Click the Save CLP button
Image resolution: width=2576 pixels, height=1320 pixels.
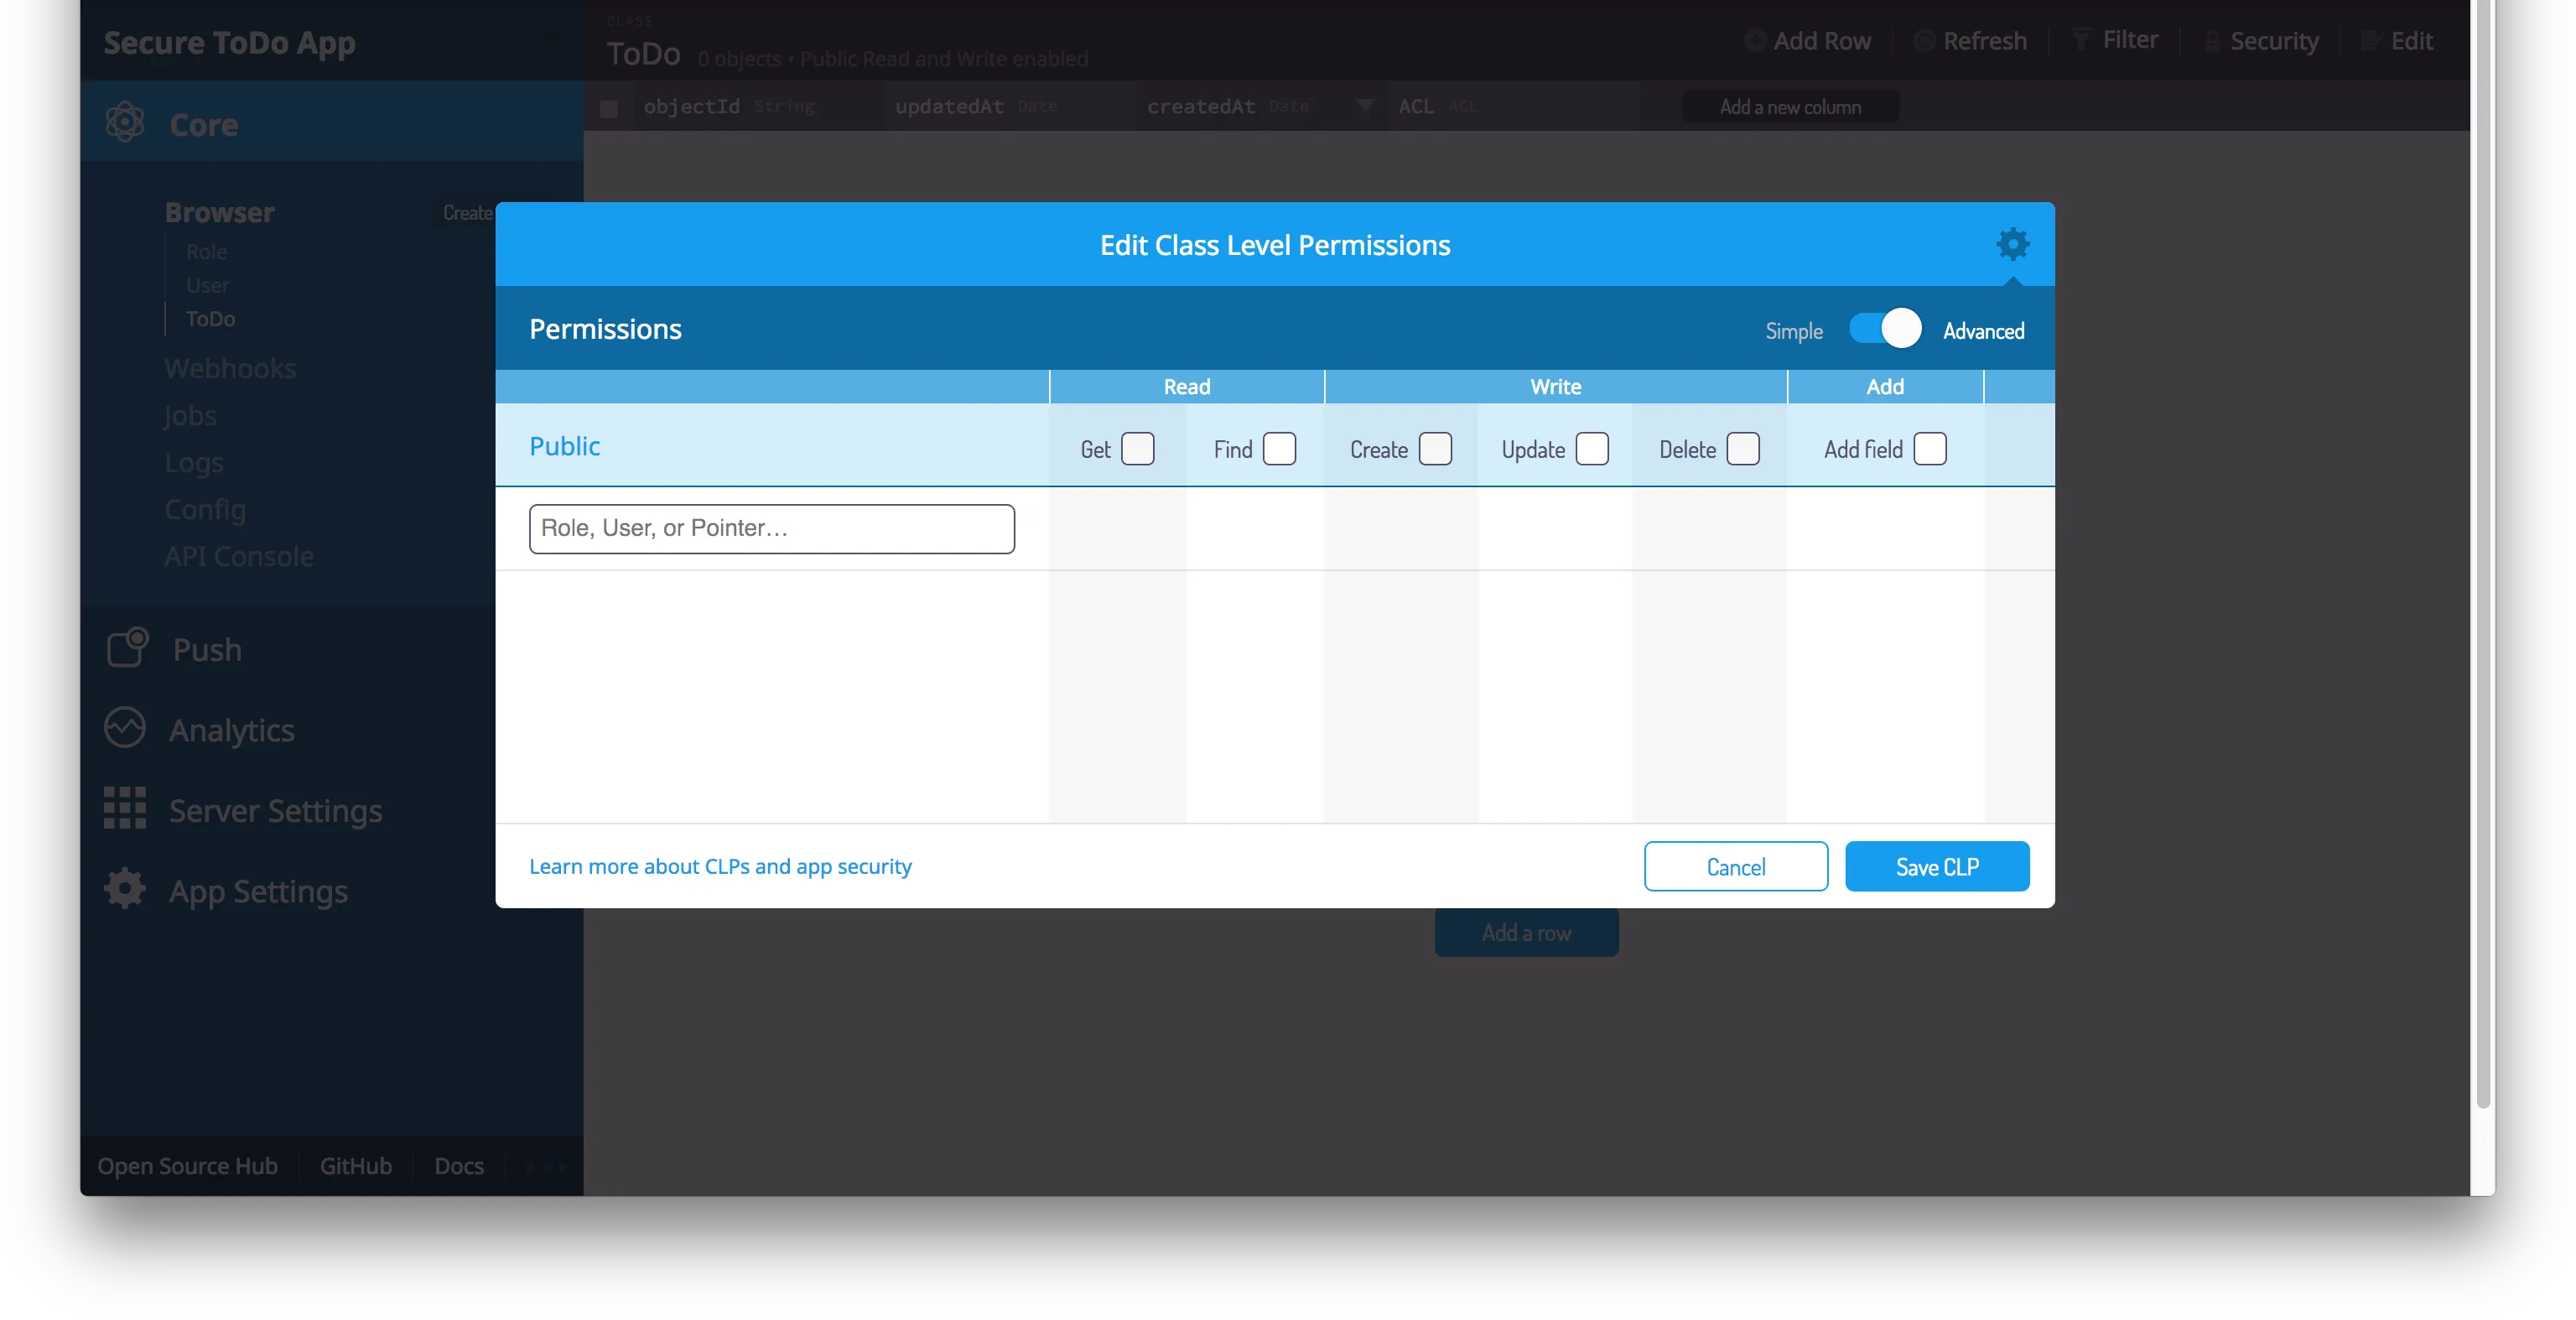[x=1936, y=866]
